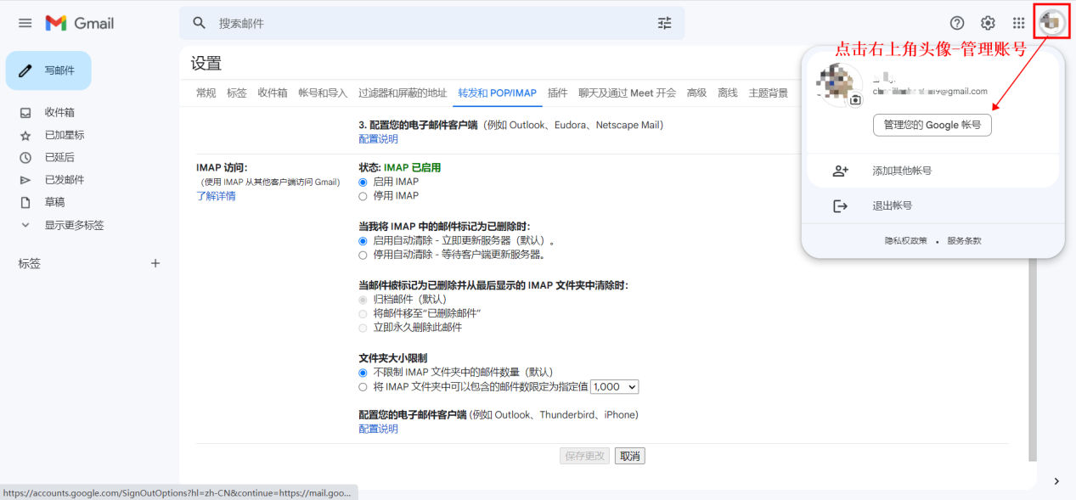Open 草稿 folder in sidebar
Viewport: 1076px width, 500px height.
coord(54,202)
